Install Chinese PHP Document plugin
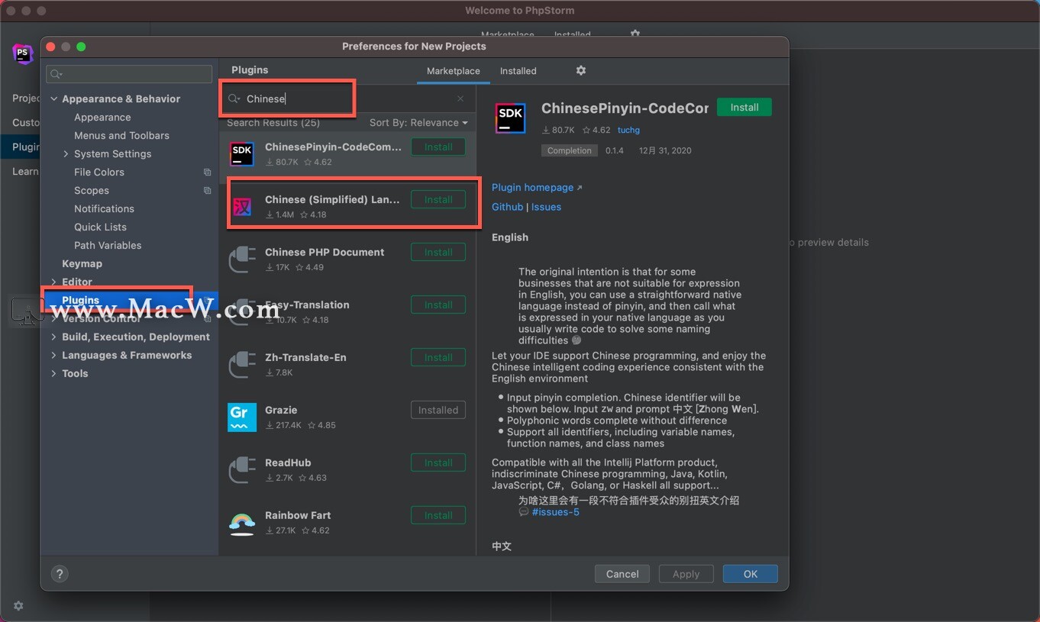 pos(438,253)
